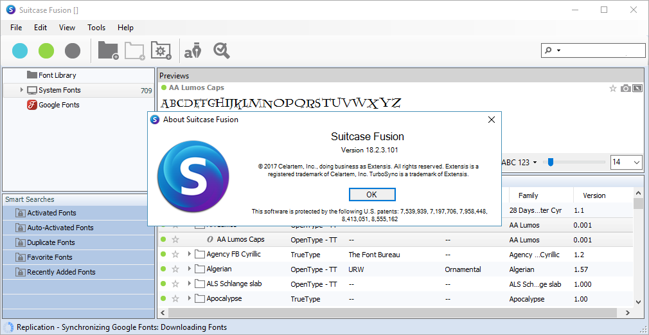649x335 pixels.
Task: Click the letter 'a' pen-nib toolbar icon
Action: pos(193,51)
